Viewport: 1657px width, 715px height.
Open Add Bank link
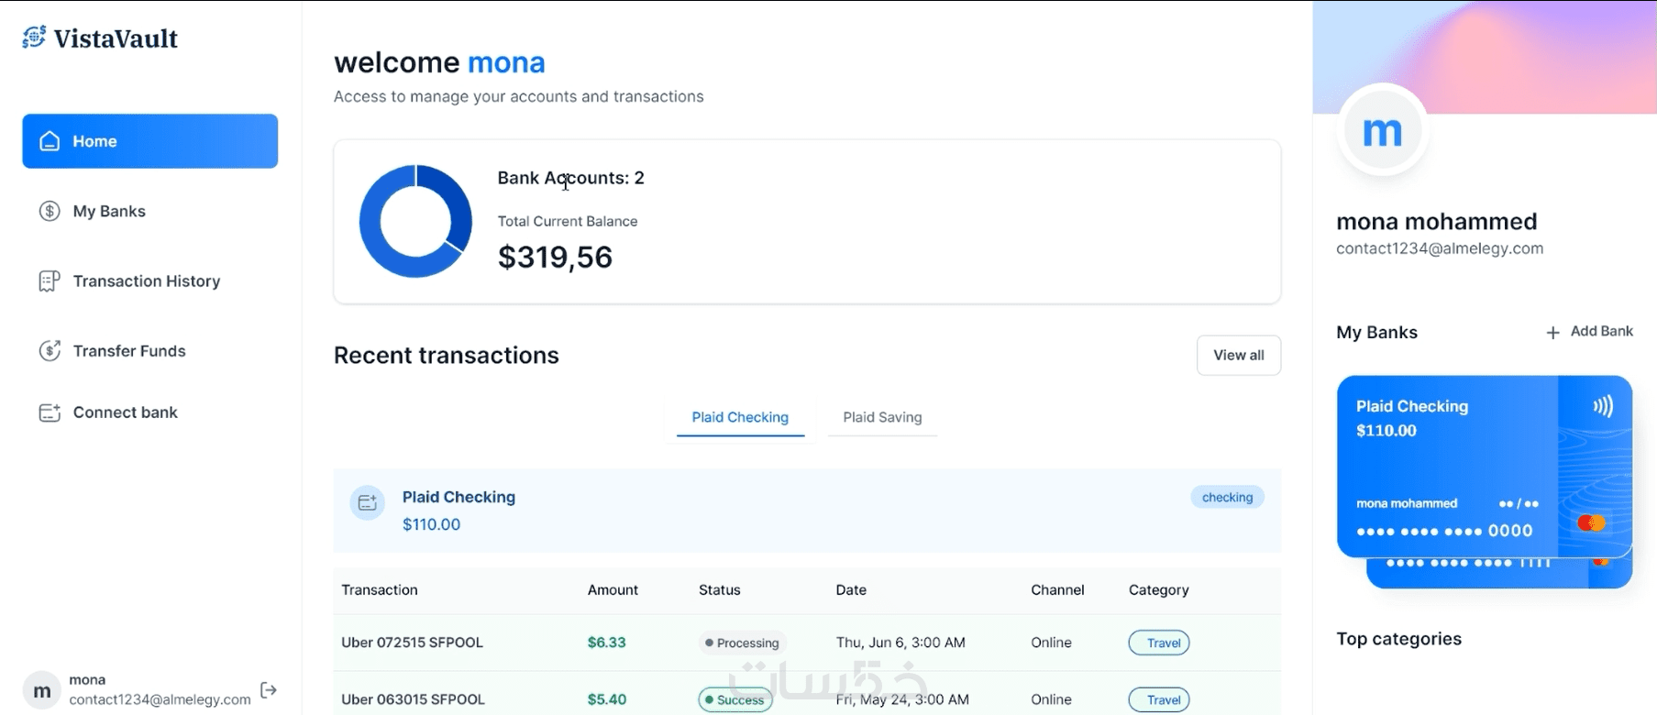pos(1601,332)
